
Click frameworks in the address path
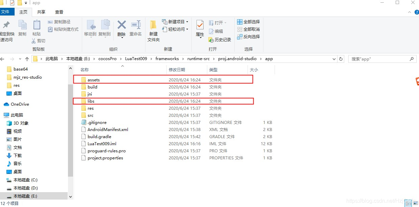point(167,59)
